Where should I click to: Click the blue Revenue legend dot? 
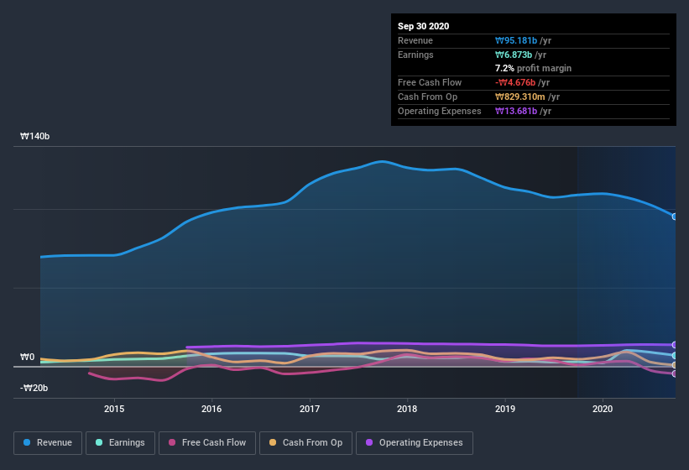pos(27,442)
